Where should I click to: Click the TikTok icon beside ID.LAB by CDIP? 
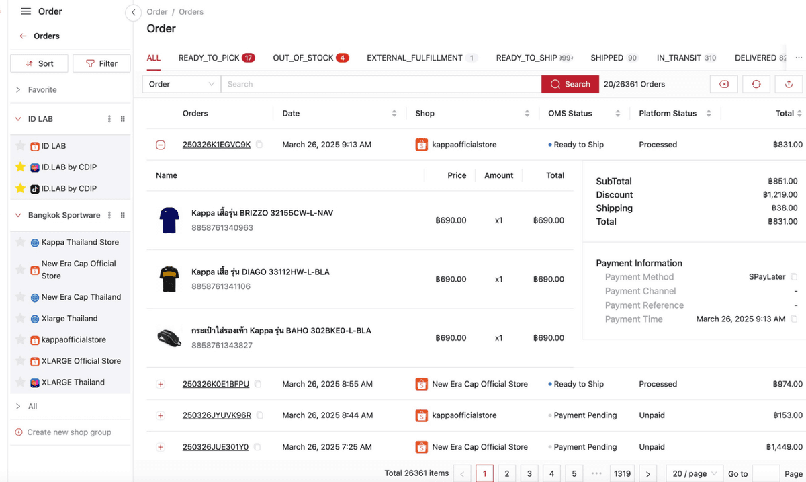point(34,188)
